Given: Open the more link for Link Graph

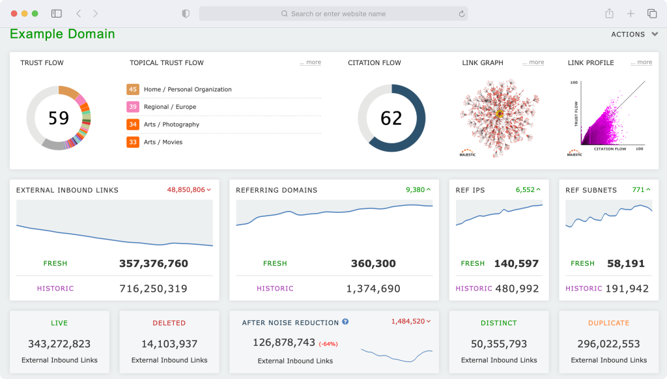Looking at the screenshot, I should [x=533, y=62].
